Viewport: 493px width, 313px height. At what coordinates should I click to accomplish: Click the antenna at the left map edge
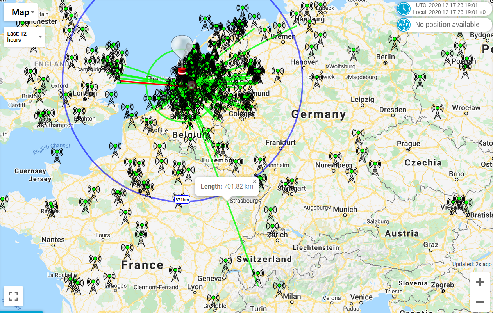(2, 203)
